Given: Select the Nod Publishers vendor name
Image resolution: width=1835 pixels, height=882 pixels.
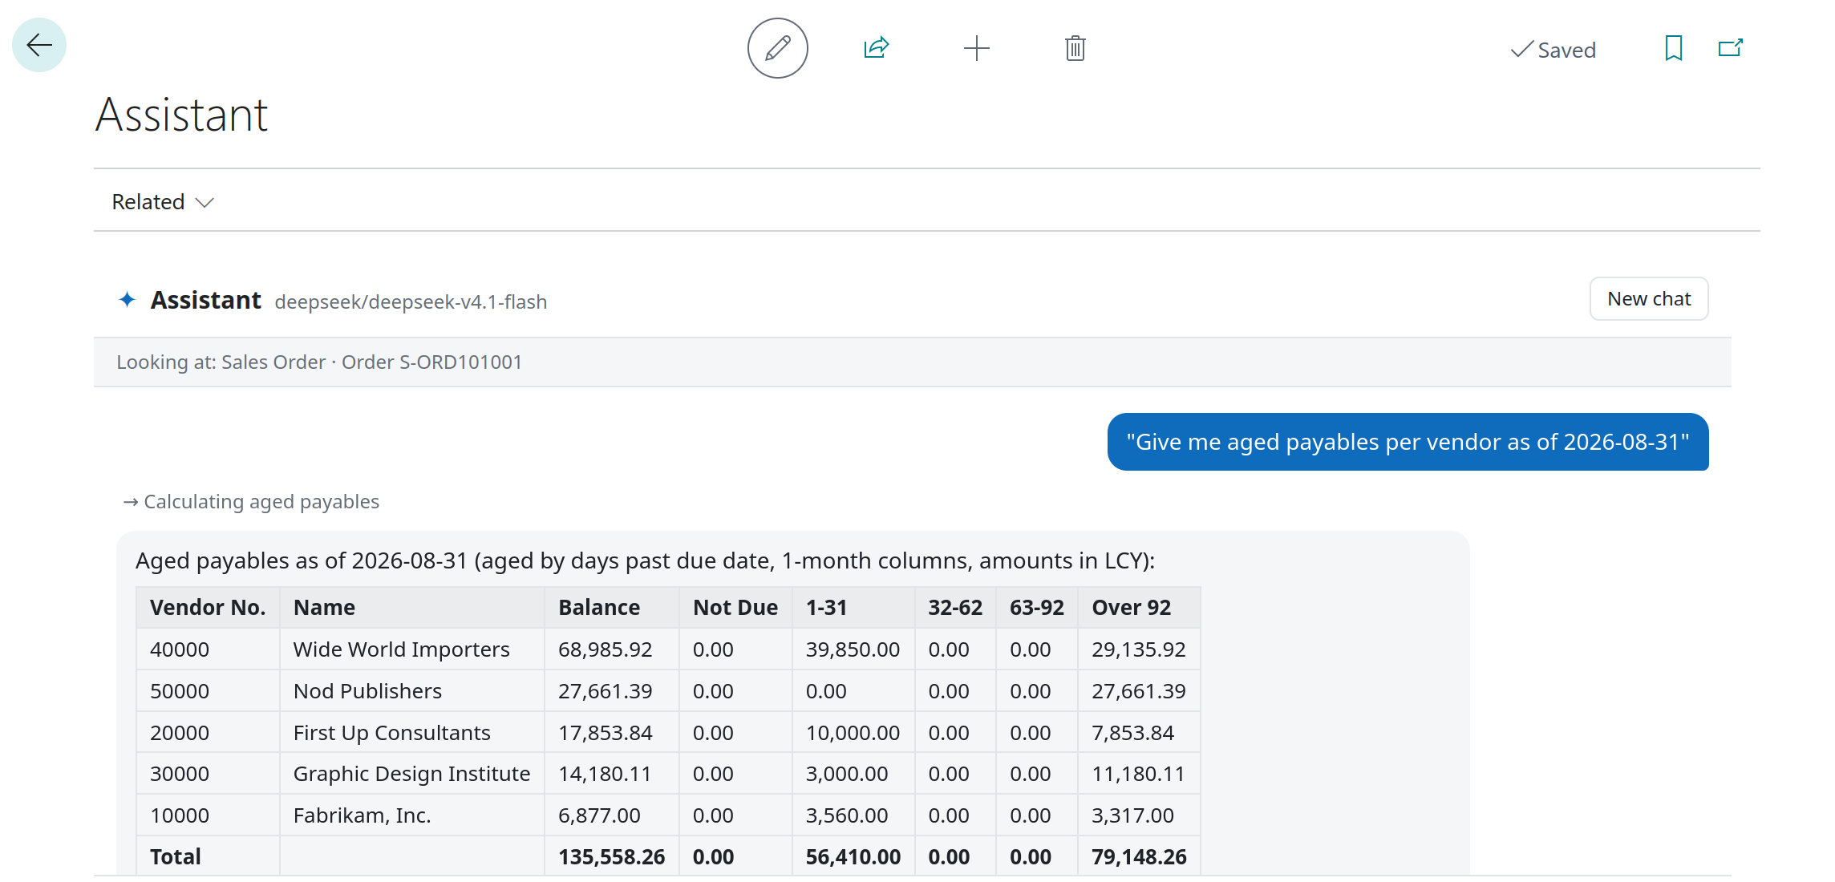Looking at the screenshot, I should point(367,690).
